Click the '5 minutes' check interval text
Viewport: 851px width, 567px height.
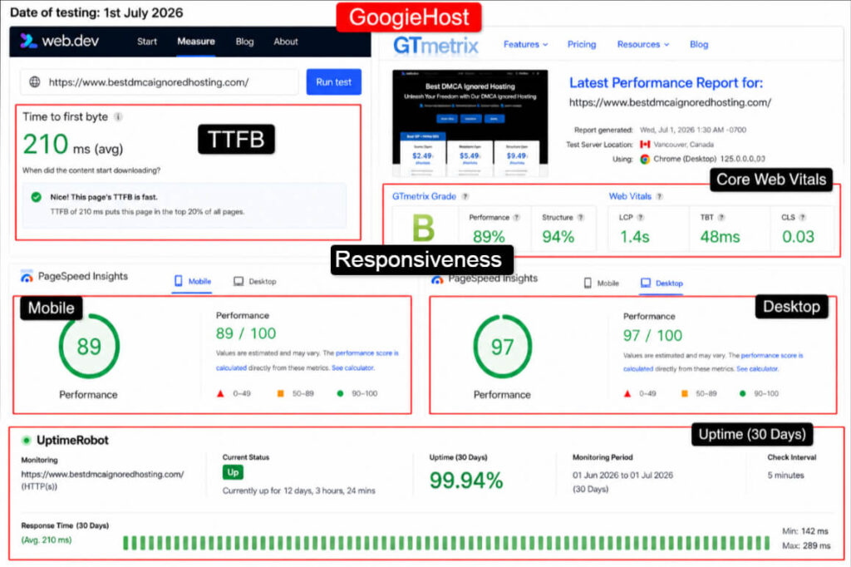pyautogui.click(x=786, y=476)
